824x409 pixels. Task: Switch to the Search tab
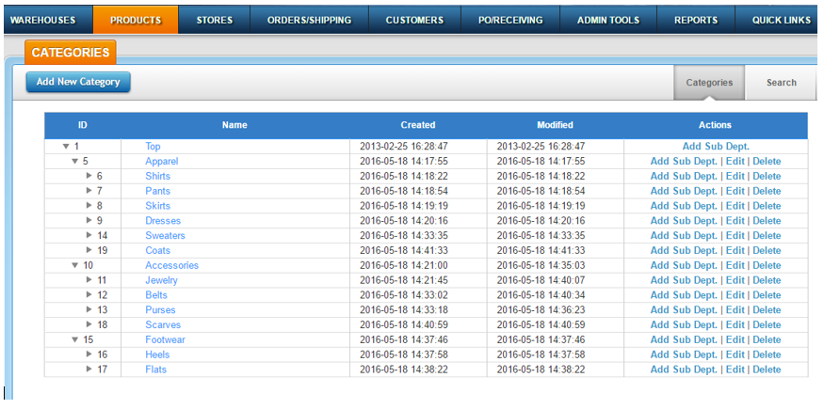coord(781,83)
